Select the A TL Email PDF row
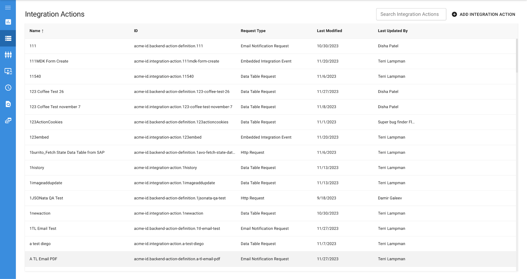Viewport: 527px width, 279px height. click(x=43, y=259)
